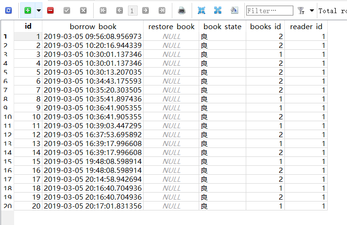Apply changes with the checkmark icon

pyautogui.click(x=67, y=10)
